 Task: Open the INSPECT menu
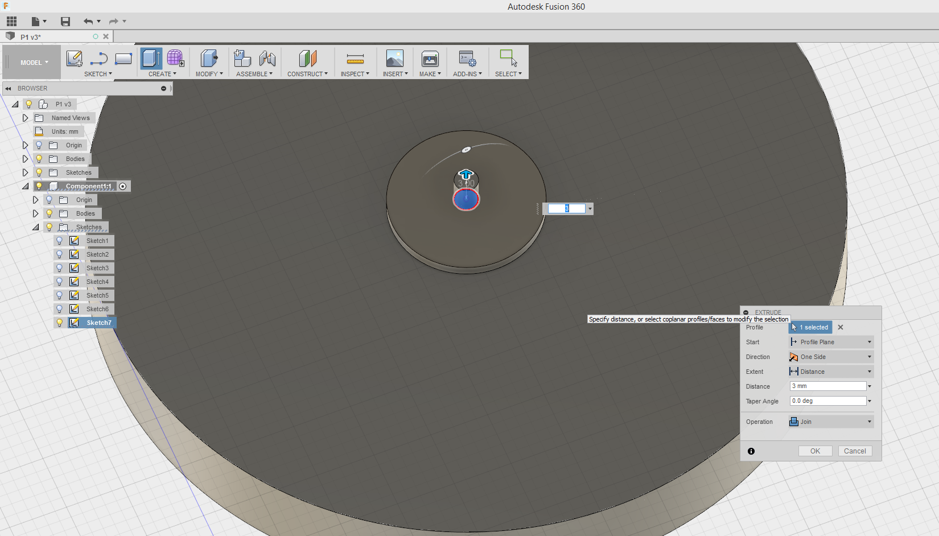(x=355, y=74)
